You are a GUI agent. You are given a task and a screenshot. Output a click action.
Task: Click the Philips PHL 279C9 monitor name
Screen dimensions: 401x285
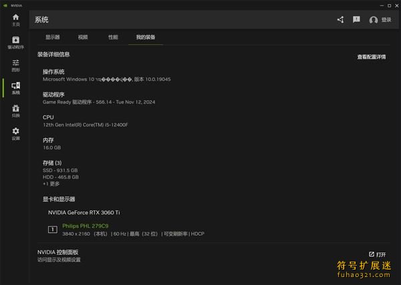click(x=85, y=226)
